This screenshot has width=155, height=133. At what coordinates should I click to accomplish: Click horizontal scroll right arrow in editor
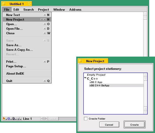pyautogui.click(x=46, y=119)
